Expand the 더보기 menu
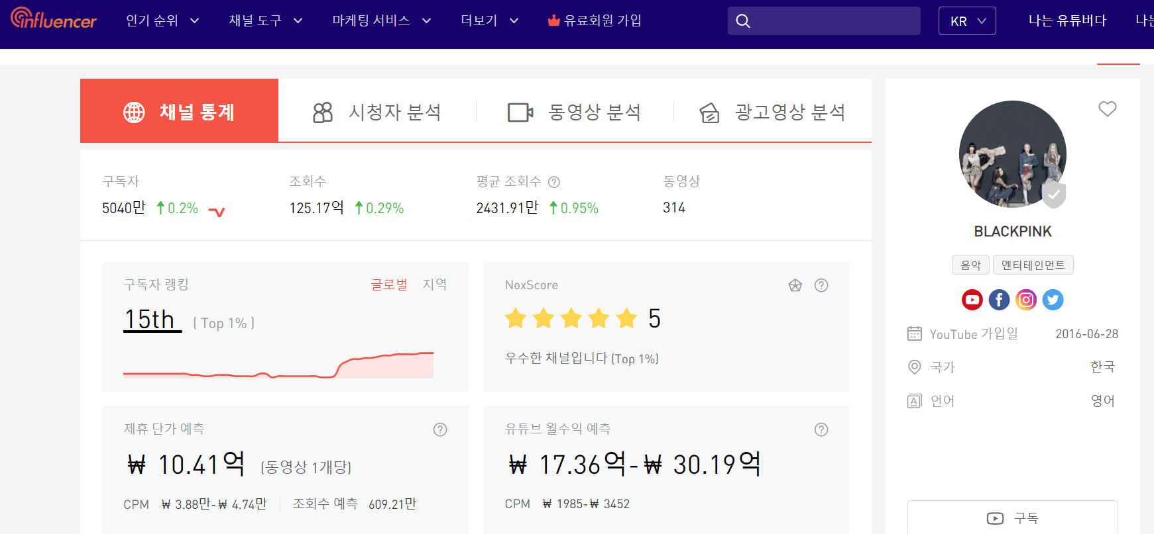The image size is (1154, 534). pos(489,21)
